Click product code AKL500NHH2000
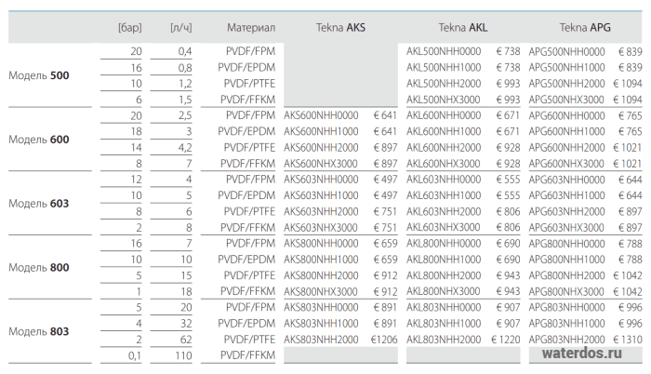The width and height of the screenshot is (651, 374). [444, 84]
